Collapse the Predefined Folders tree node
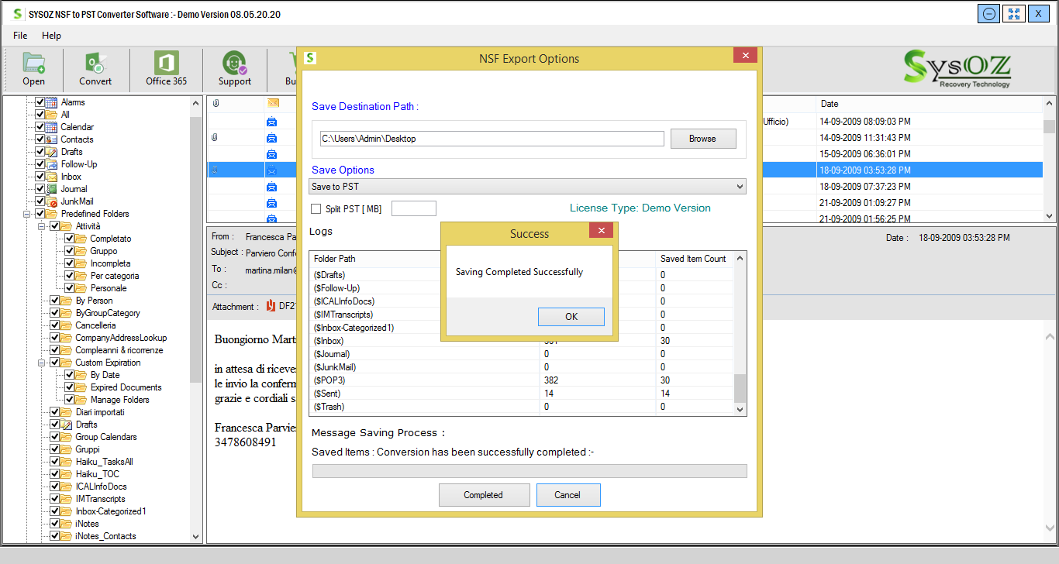1059x564 pixels. click(x=26, y=214)
